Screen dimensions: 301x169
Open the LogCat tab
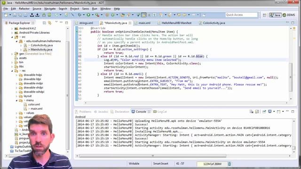(160, 112)
